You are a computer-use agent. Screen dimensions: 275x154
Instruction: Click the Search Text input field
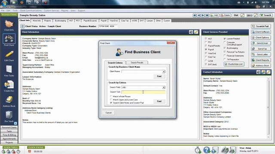tap(143, 92)
